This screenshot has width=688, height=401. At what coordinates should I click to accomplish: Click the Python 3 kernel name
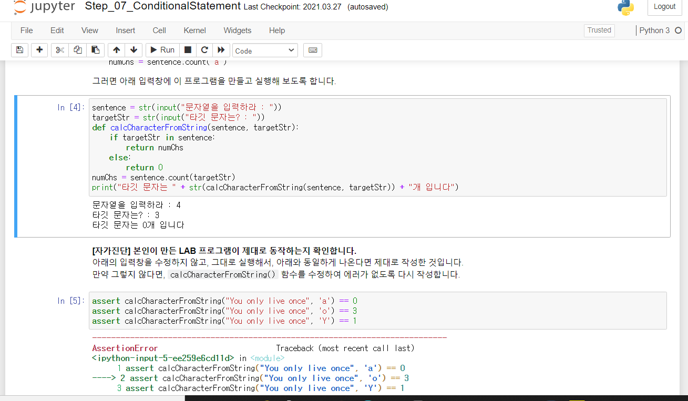click(654, 30)
